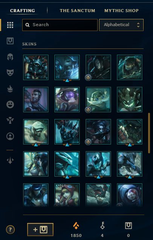This screenshot has height=240, width=153.
Task: Filter loot by champions helmet icon
Action: pos(10,57)
